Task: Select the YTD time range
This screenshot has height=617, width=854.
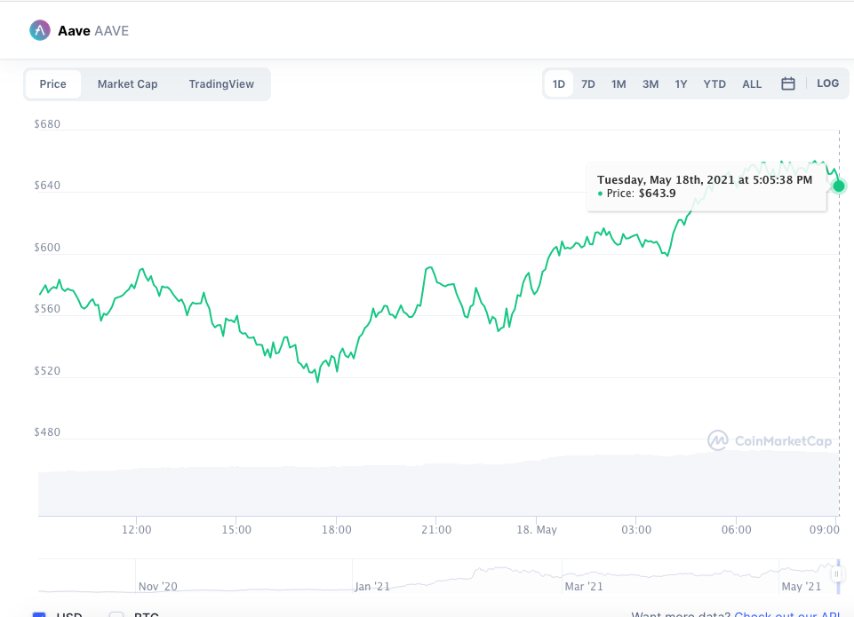Action: tap(714, 83)
